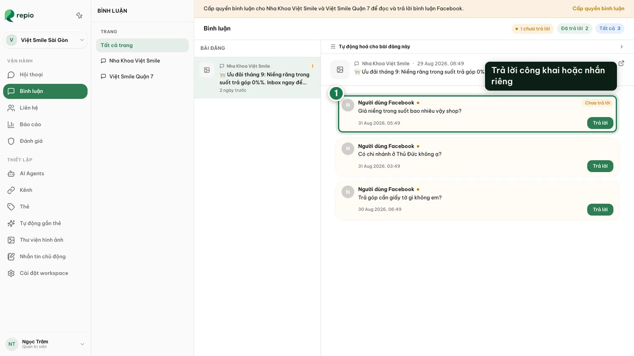Click Cấp quyền bình luận link
The width and height of the screenshot is (634, 356).
598,8
